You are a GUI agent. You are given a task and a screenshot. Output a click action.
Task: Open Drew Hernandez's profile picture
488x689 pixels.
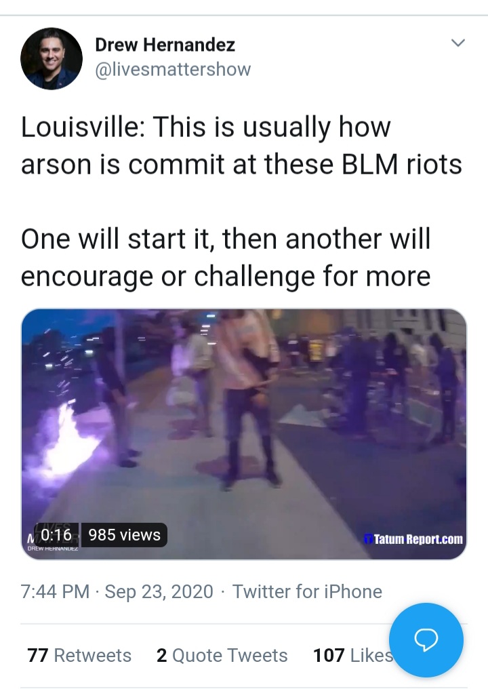click(52, 58)
